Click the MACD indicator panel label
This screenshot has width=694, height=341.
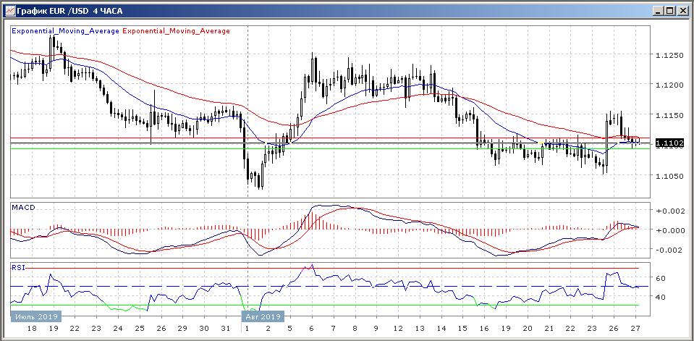coord(23,208)
